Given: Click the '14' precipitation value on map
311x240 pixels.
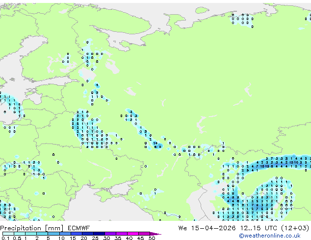Looking at the screenshot, I should (x=155, y=143).
